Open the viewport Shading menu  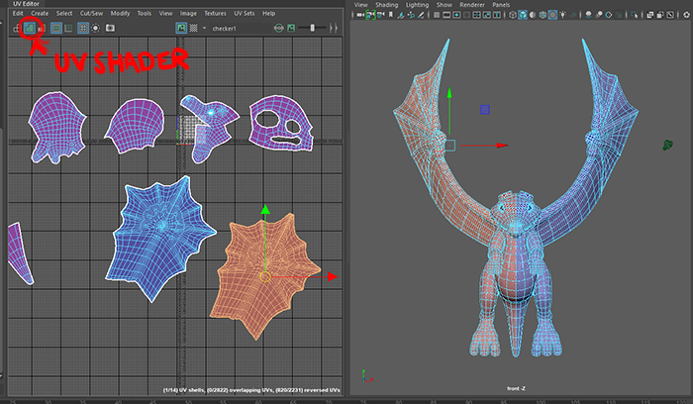pyautogui.click(x=386, y=5)
